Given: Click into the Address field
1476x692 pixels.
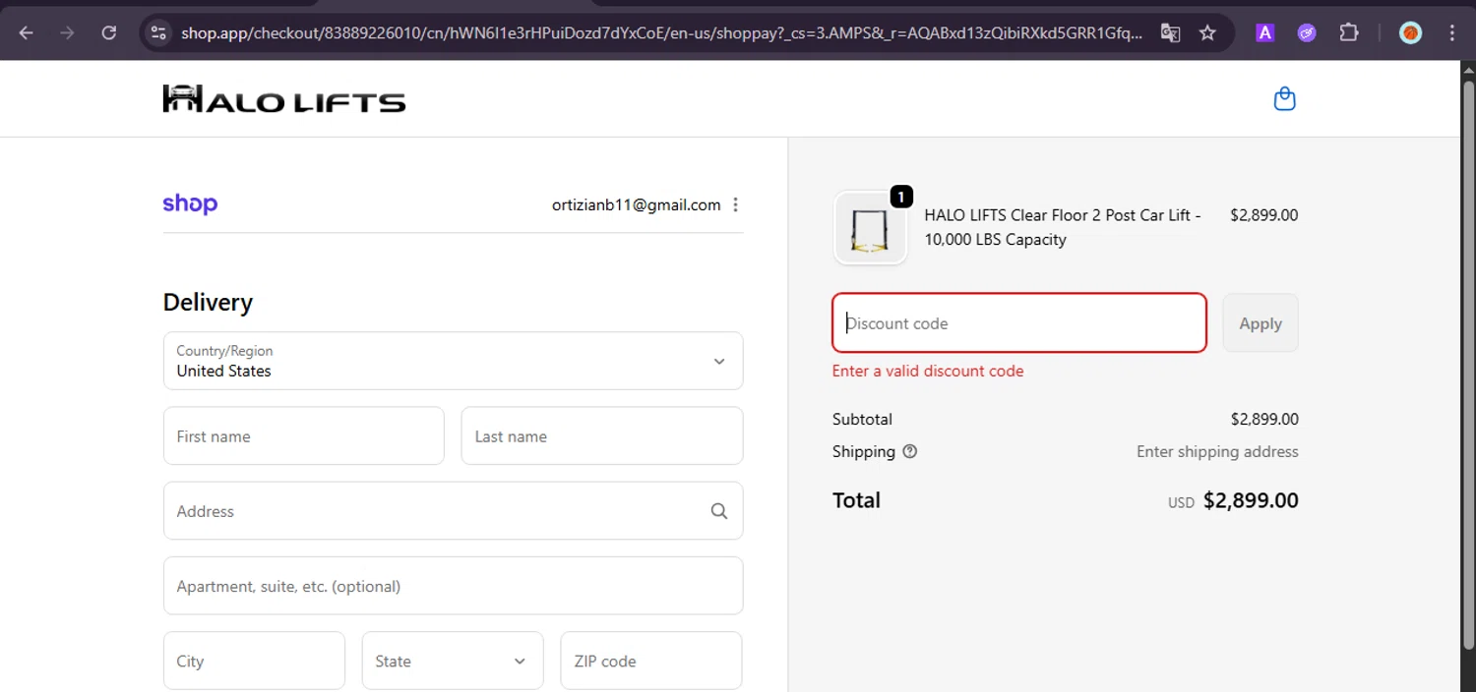Looking at the screenshot, I should pos(453,510).
